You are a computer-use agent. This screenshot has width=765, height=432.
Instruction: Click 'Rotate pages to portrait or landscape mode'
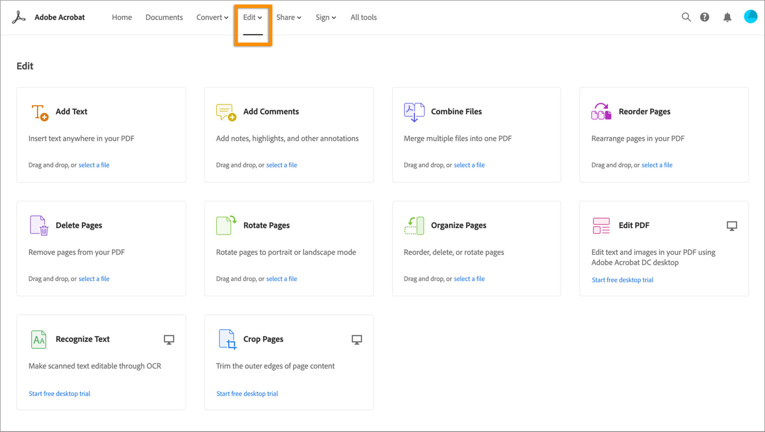tap(286, 252)
